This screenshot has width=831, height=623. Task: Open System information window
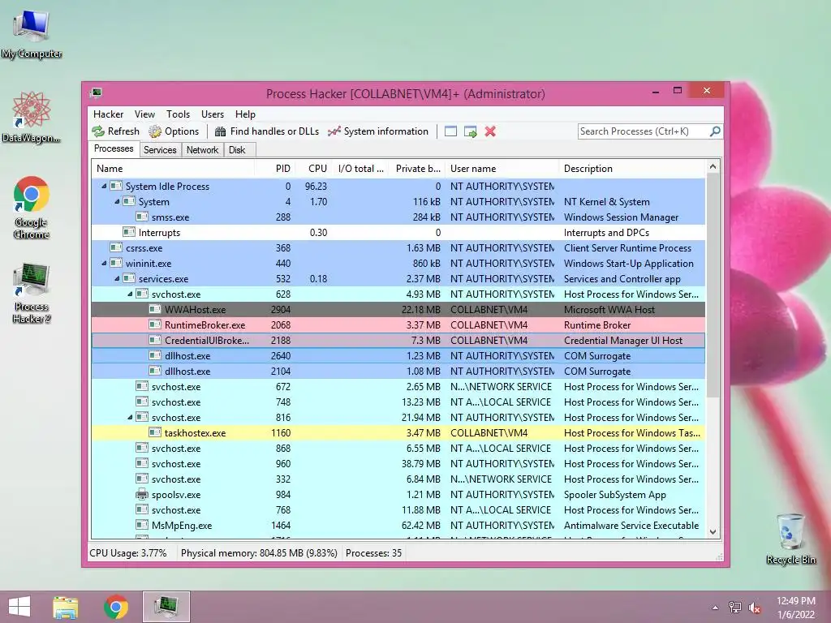coord(378,131)
